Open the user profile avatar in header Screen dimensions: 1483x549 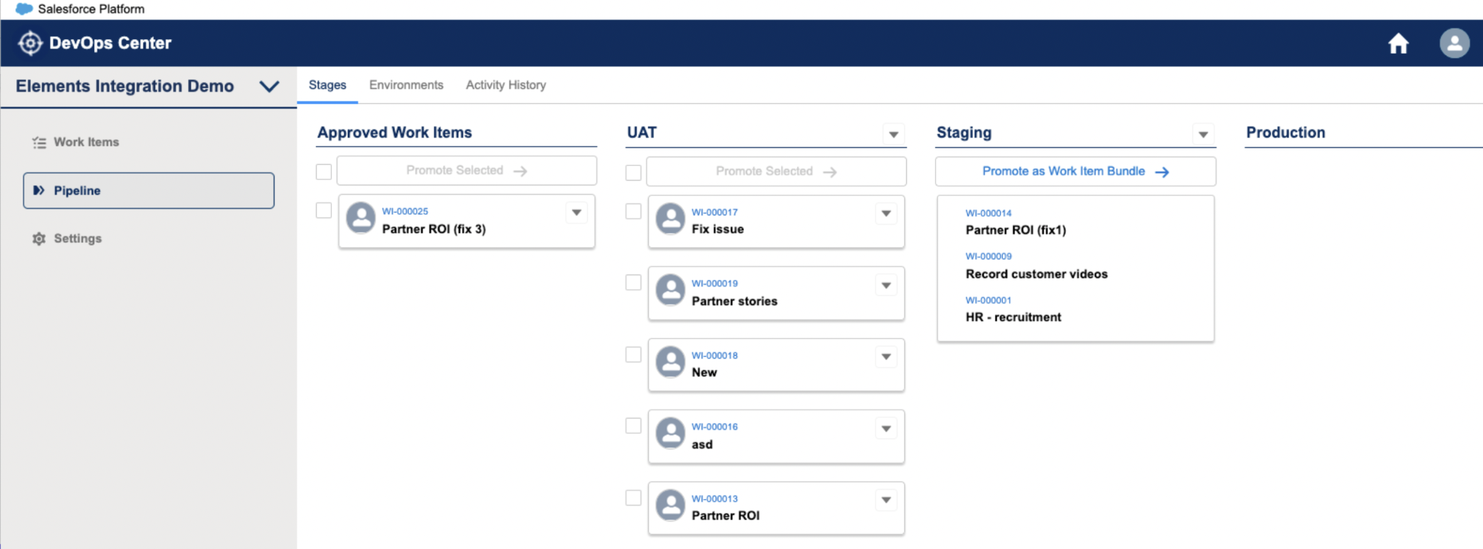[1454, 43]
